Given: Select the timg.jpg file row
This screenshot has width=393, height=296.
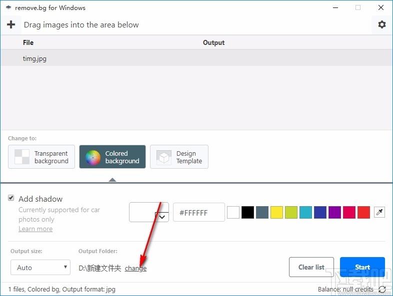Looking at the screenshot, I should tap(196, 58).
